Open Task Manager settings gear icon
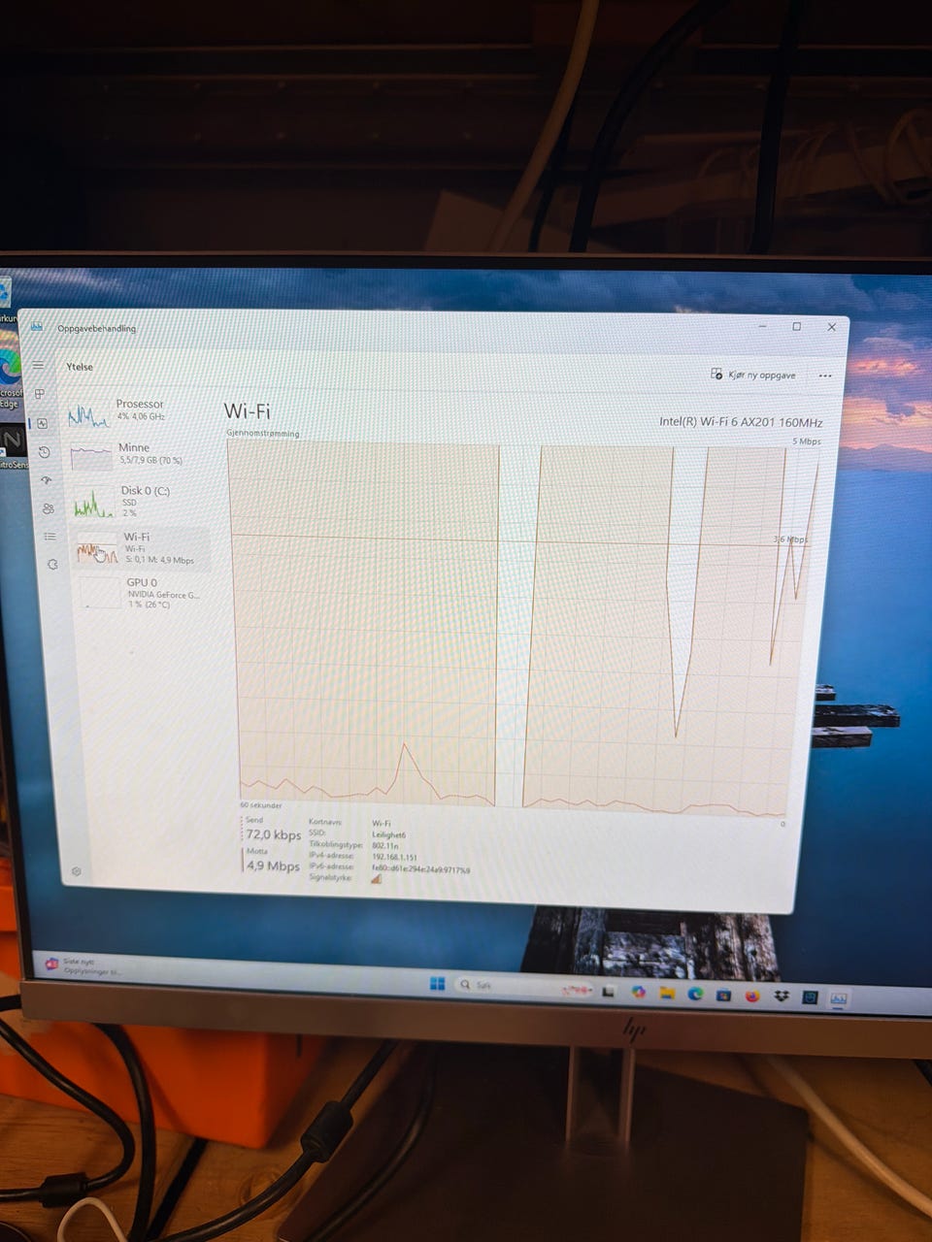 76,871
